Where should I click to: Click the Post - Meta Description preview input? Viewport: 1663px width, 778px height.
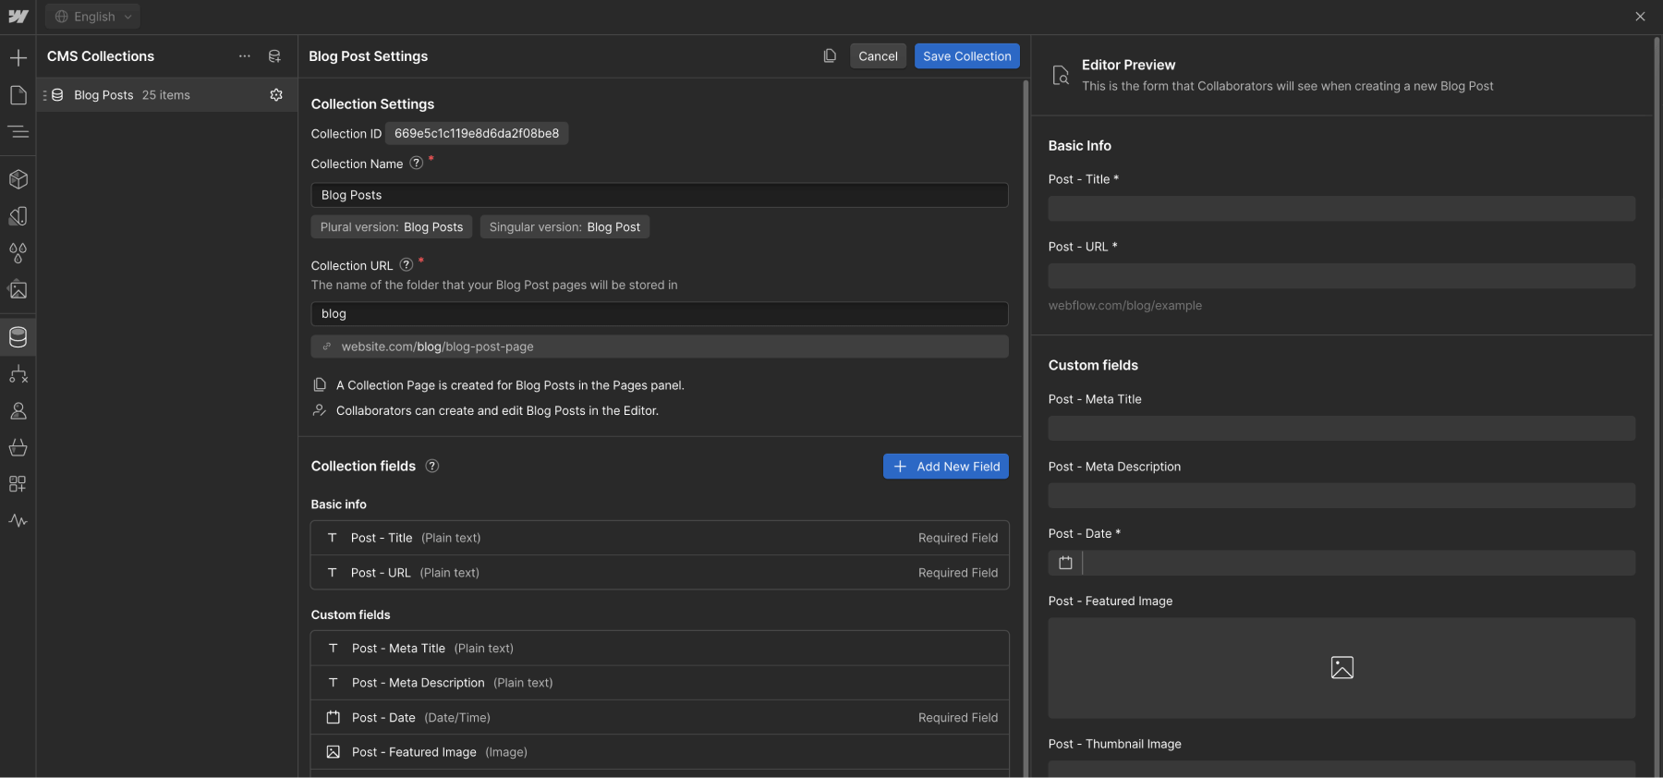coord(1341,495)
